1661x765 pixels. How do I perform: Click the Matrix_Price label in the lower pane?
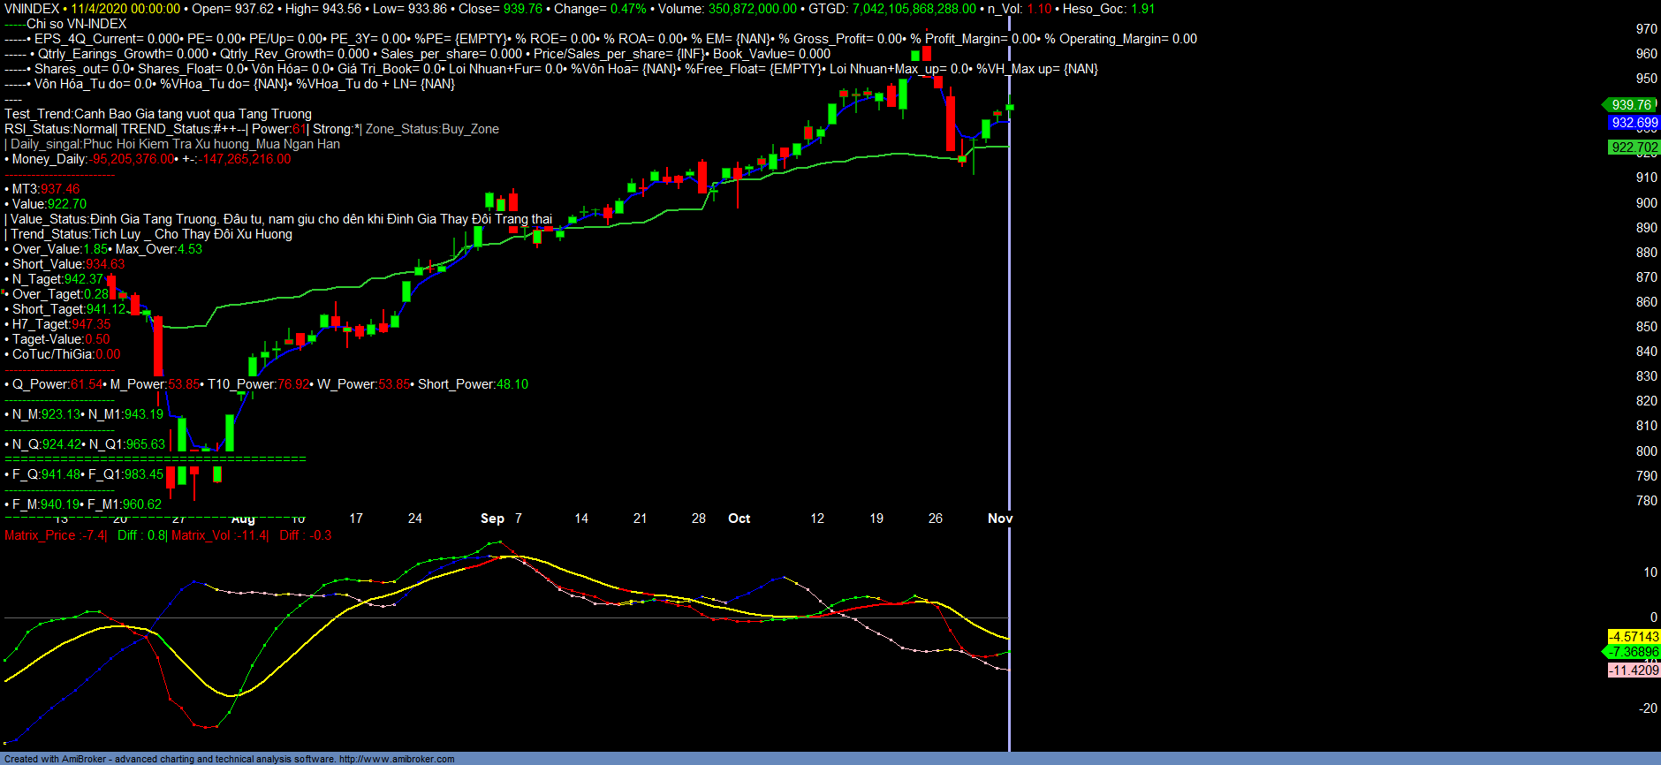click(x=40, y=535)
